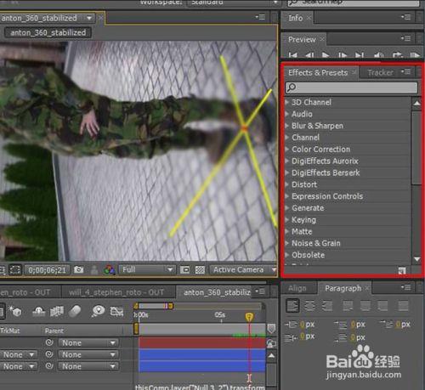Viewport: 425px width, 390px height.
Task: Jump to last frame in Preview panel
Action: point(360,55)
